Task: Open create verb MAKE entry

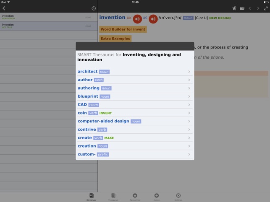Action: (x=135, y=138)
